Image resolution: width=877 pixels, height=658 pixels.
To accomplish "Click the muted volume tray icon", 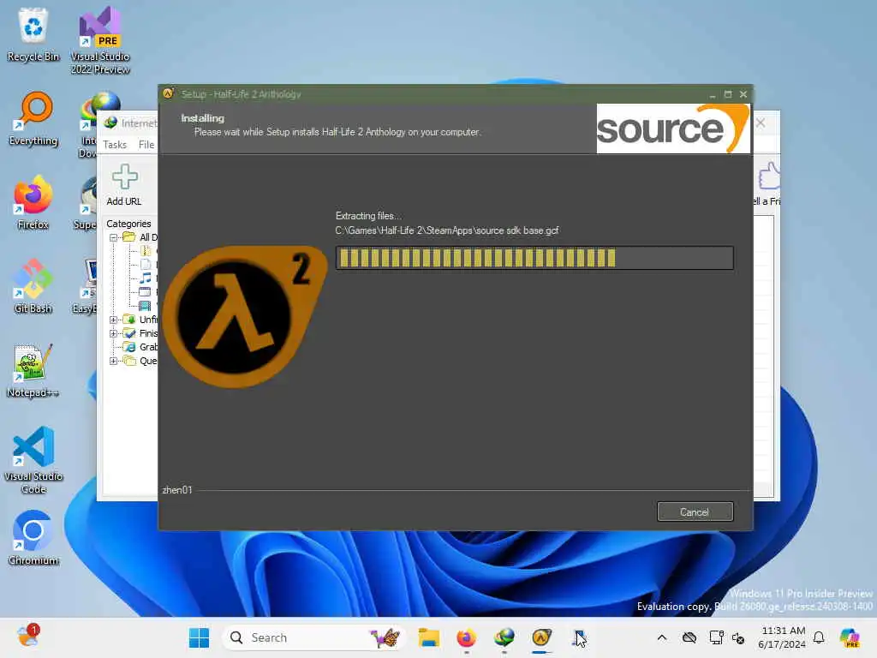I will pyautogui.click(x=738, y=637).
